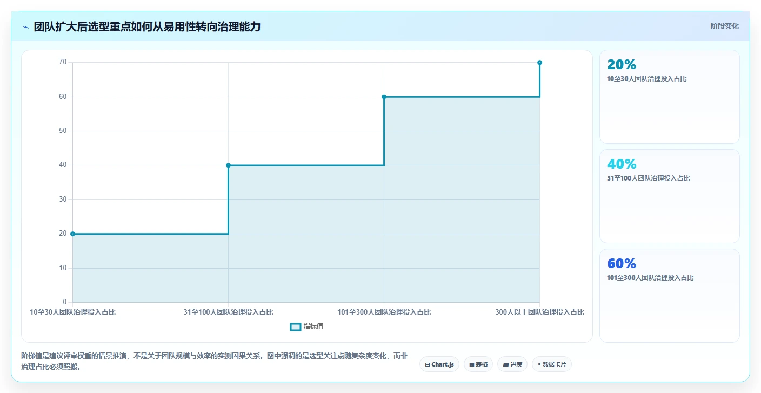Image resolution: width=761 pixels, height=393 pixels.
Task: Click the data point at value 60
Action: [384, 97]
